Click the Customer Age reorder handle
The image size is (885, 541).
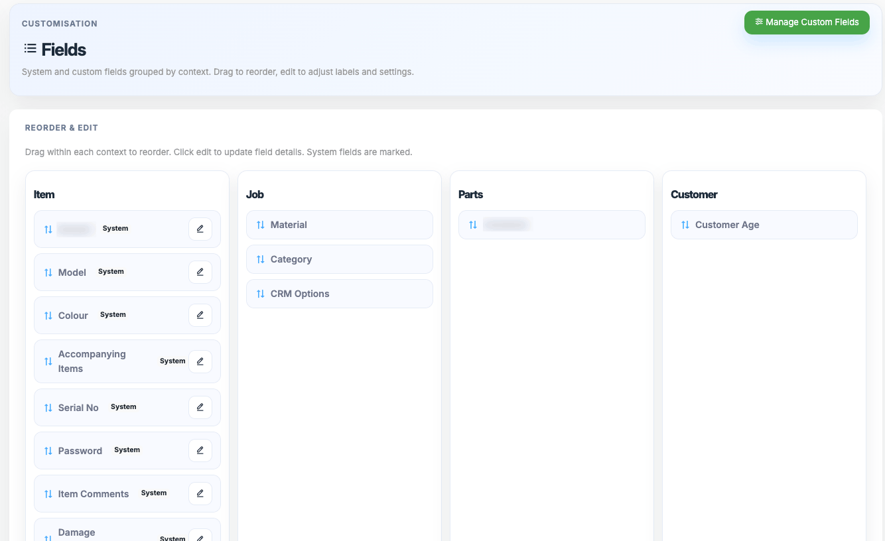tap(685, 225)
